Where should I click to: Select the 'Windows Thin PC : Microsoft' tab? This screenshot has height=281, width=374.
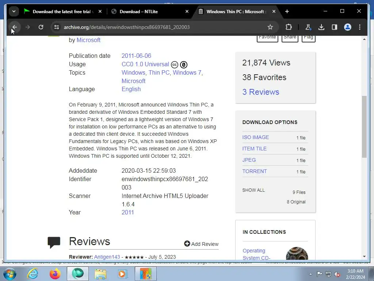pyautogui.click(x=236, y=11)
